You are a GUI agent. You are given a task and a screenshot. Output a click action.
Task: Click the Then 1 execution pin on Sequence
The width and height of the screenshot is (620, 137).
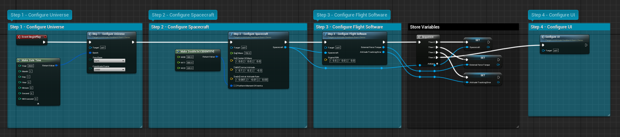point(437,47)
